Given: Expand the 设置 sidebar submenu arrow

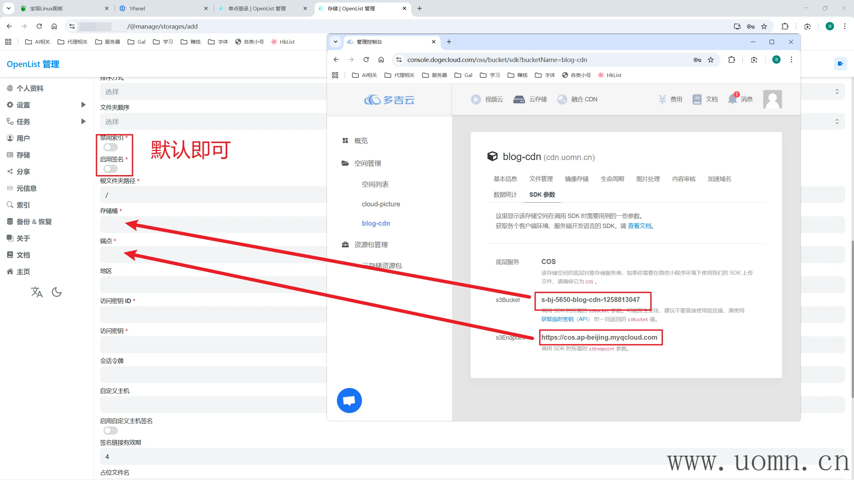Looking at the screenshot, I should (83, 105).
